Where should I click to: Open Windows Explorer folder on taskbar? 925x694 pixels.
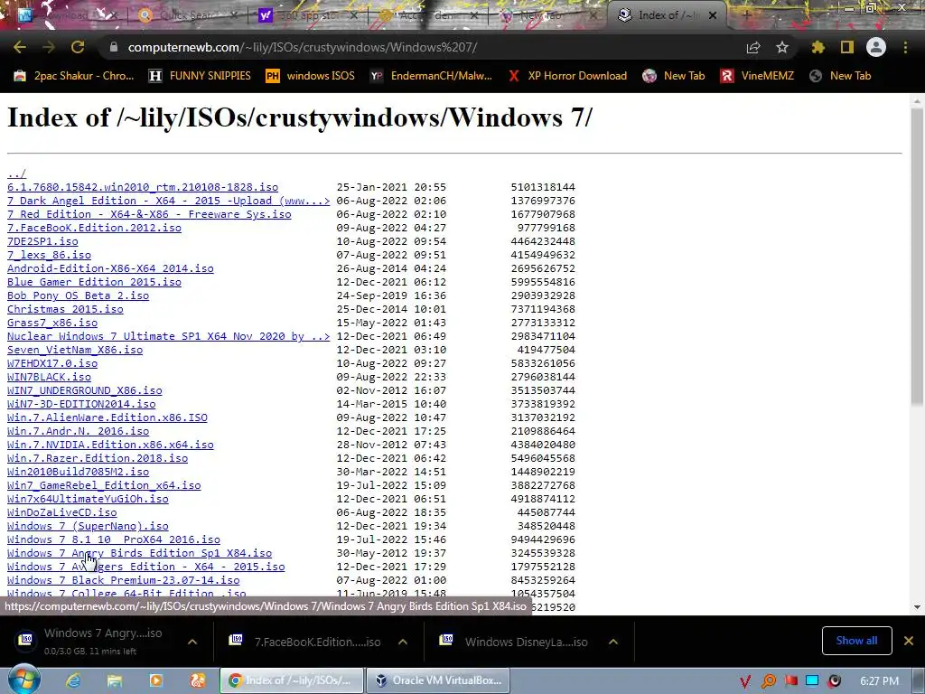(115, 681)
